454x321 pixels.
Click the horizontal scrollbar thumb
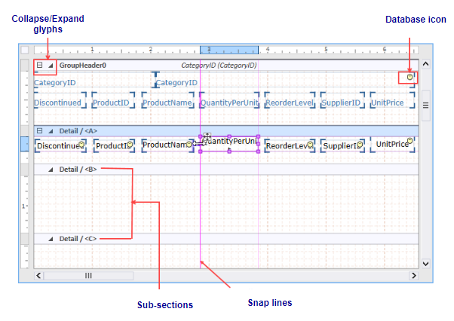click(87, 276)
